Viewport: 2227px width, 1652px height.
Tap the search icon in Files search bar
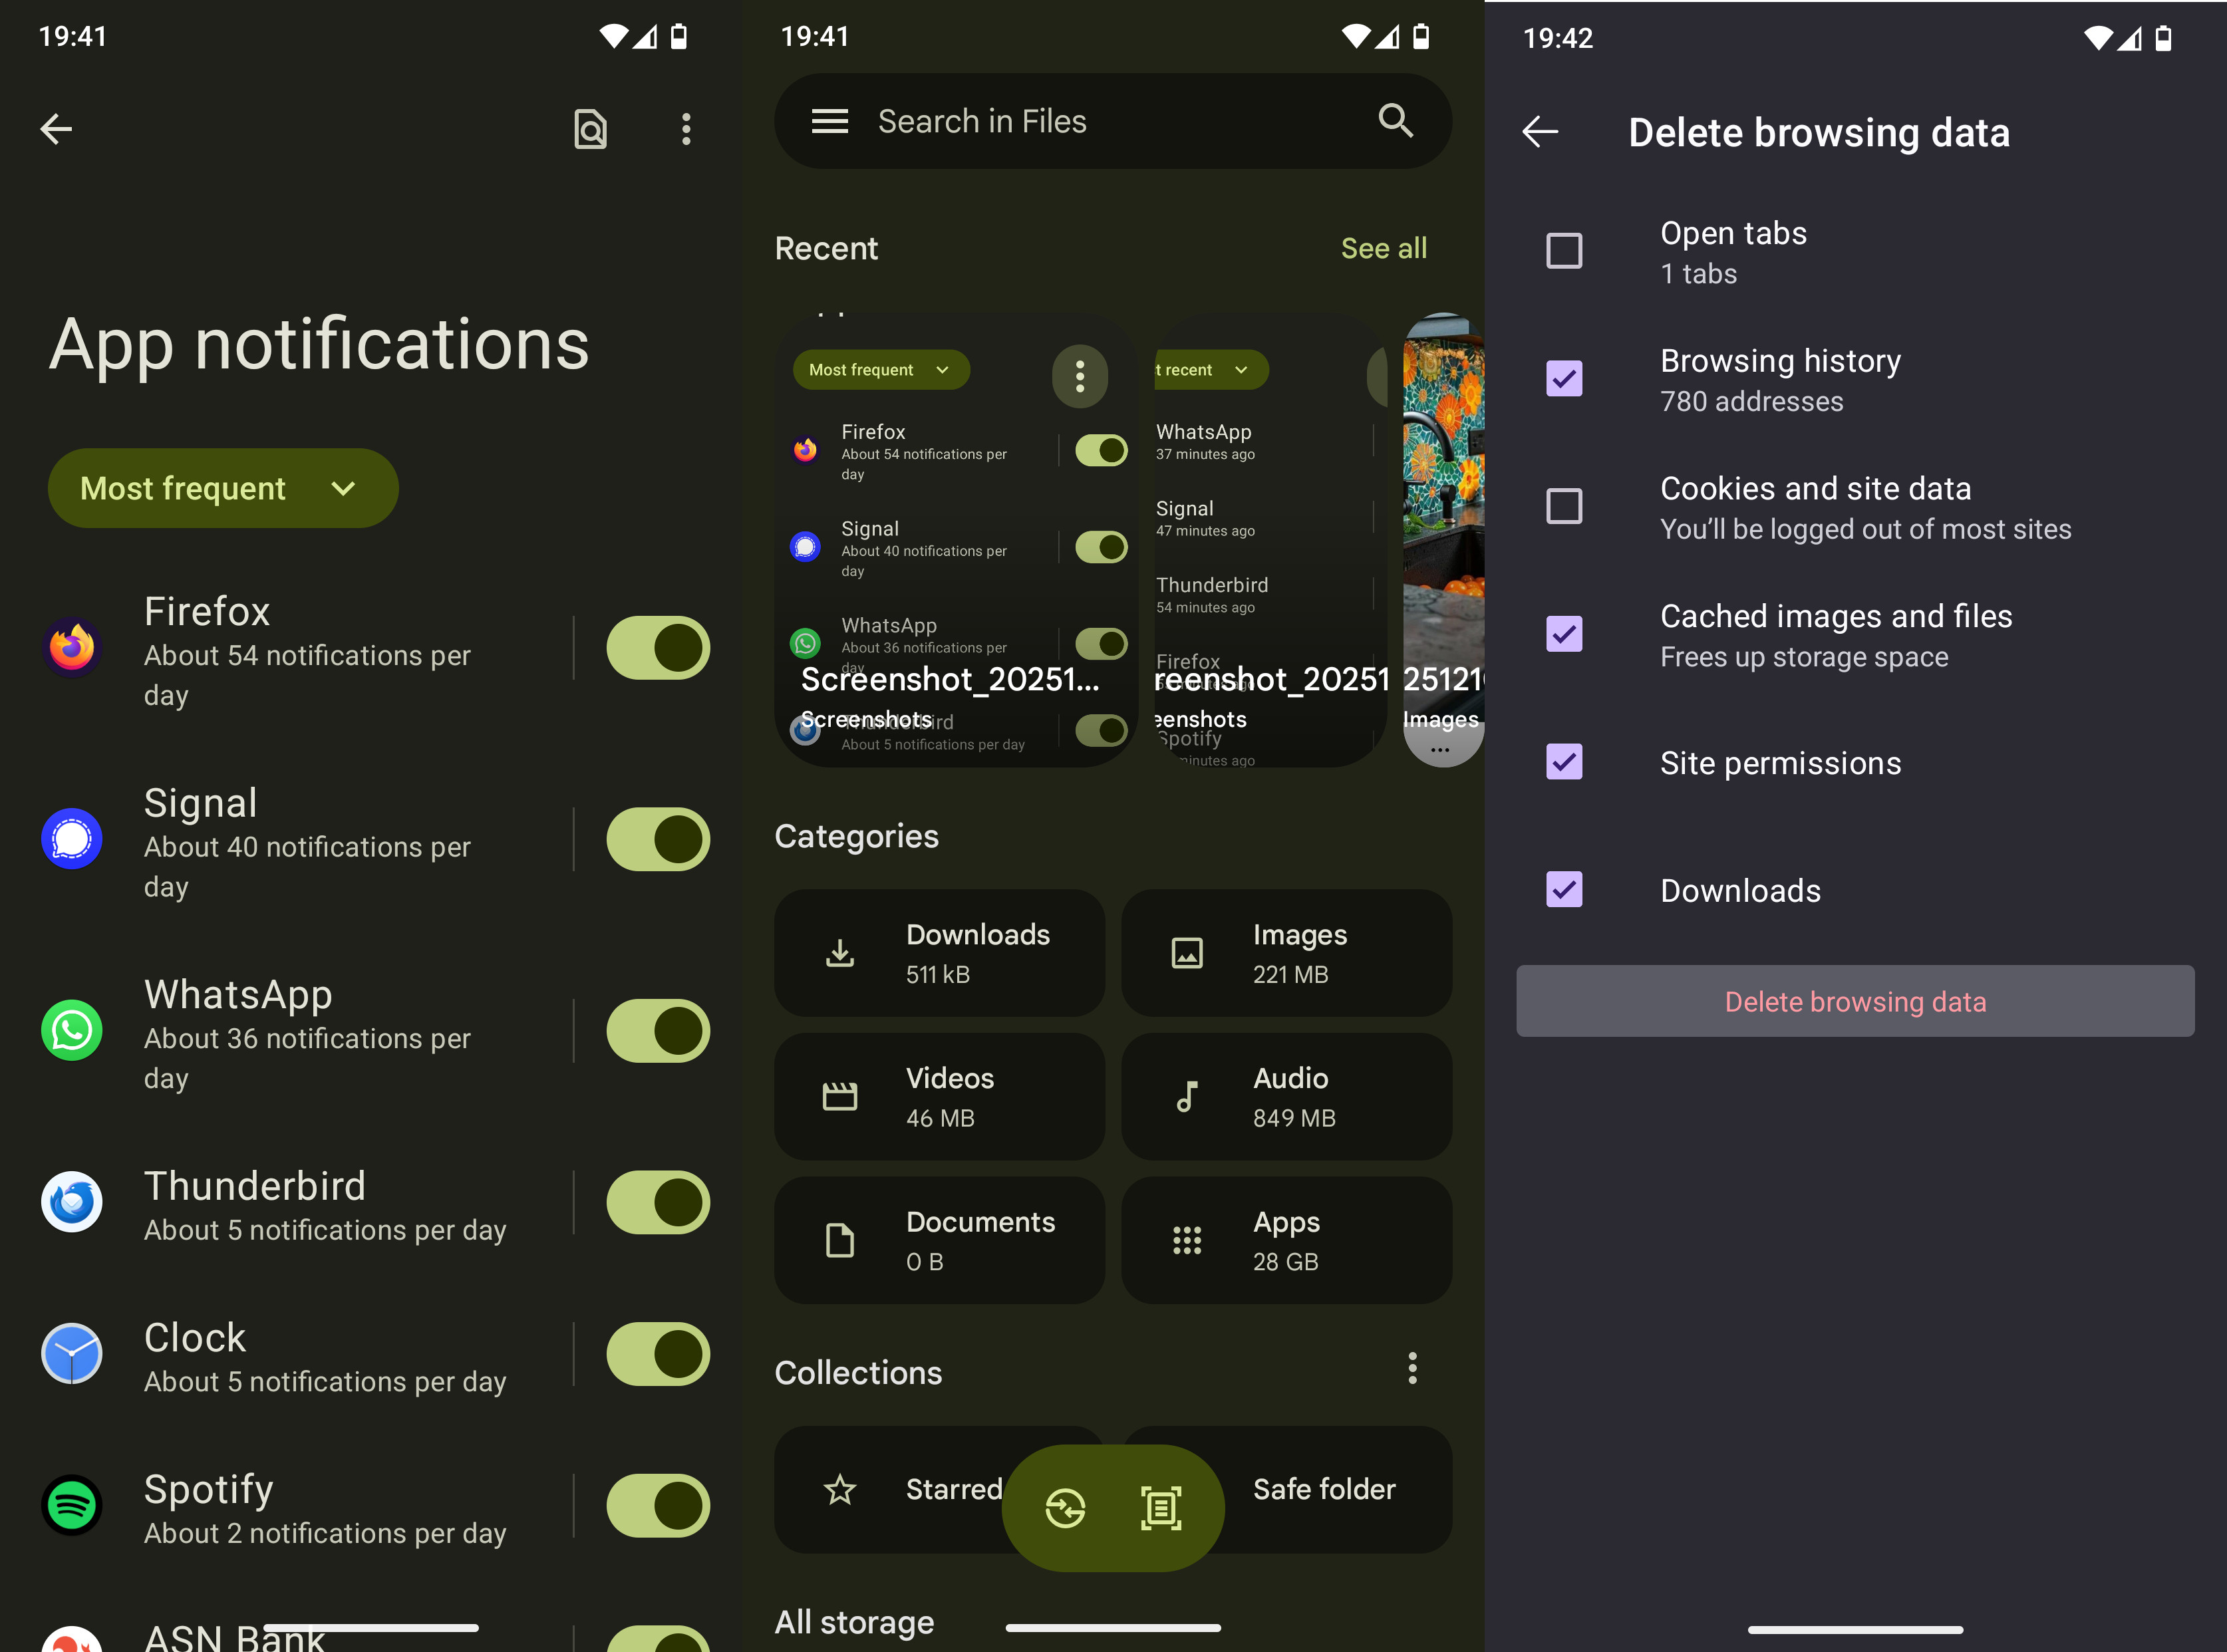tap(1396, 121)
